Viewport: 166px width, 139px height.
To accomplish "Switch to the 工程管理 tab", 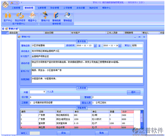I will point(16,8).
